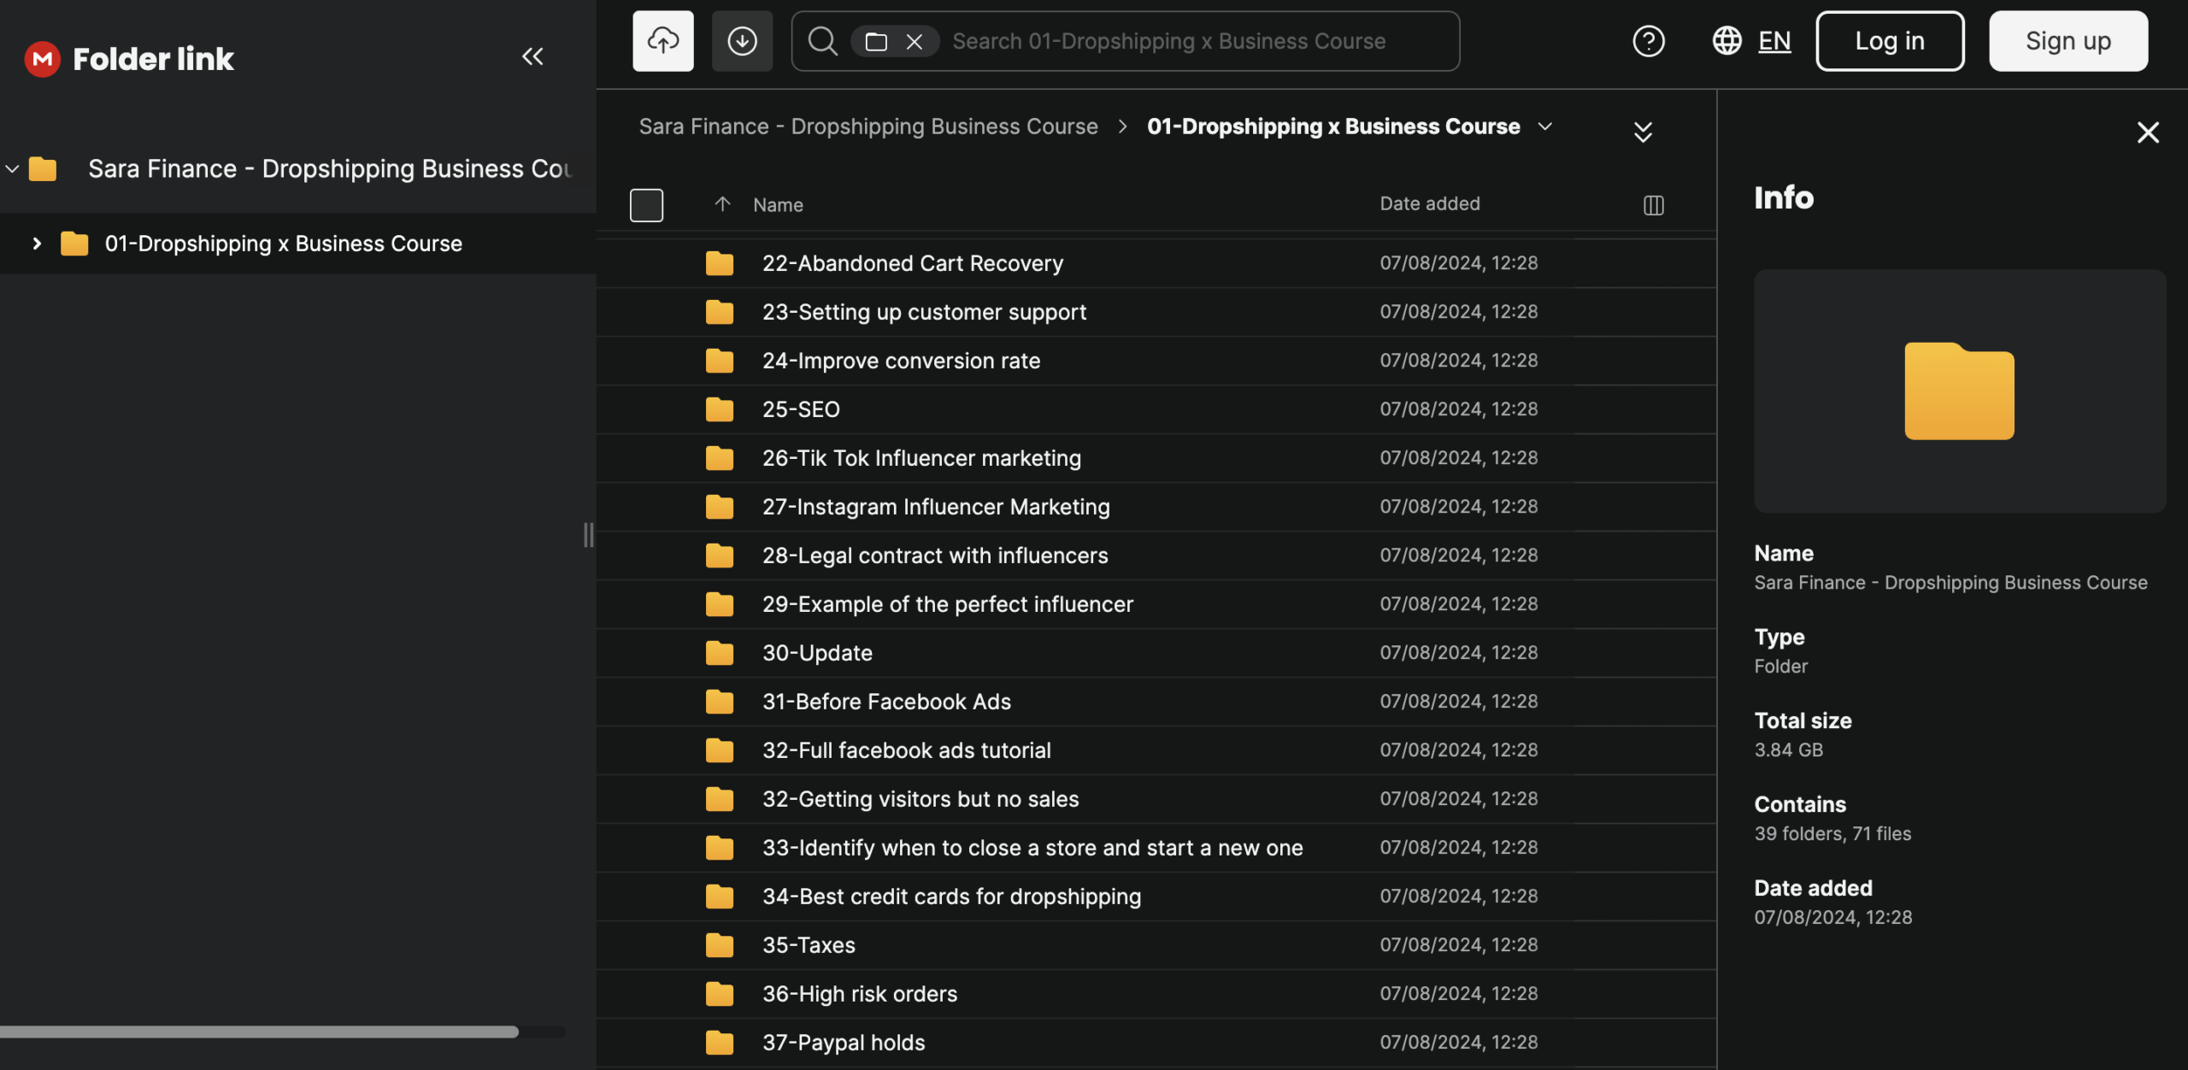Screen dimensions: 2188x1070
Task: Open column settings icon in header
Action: click(1653, 205)
